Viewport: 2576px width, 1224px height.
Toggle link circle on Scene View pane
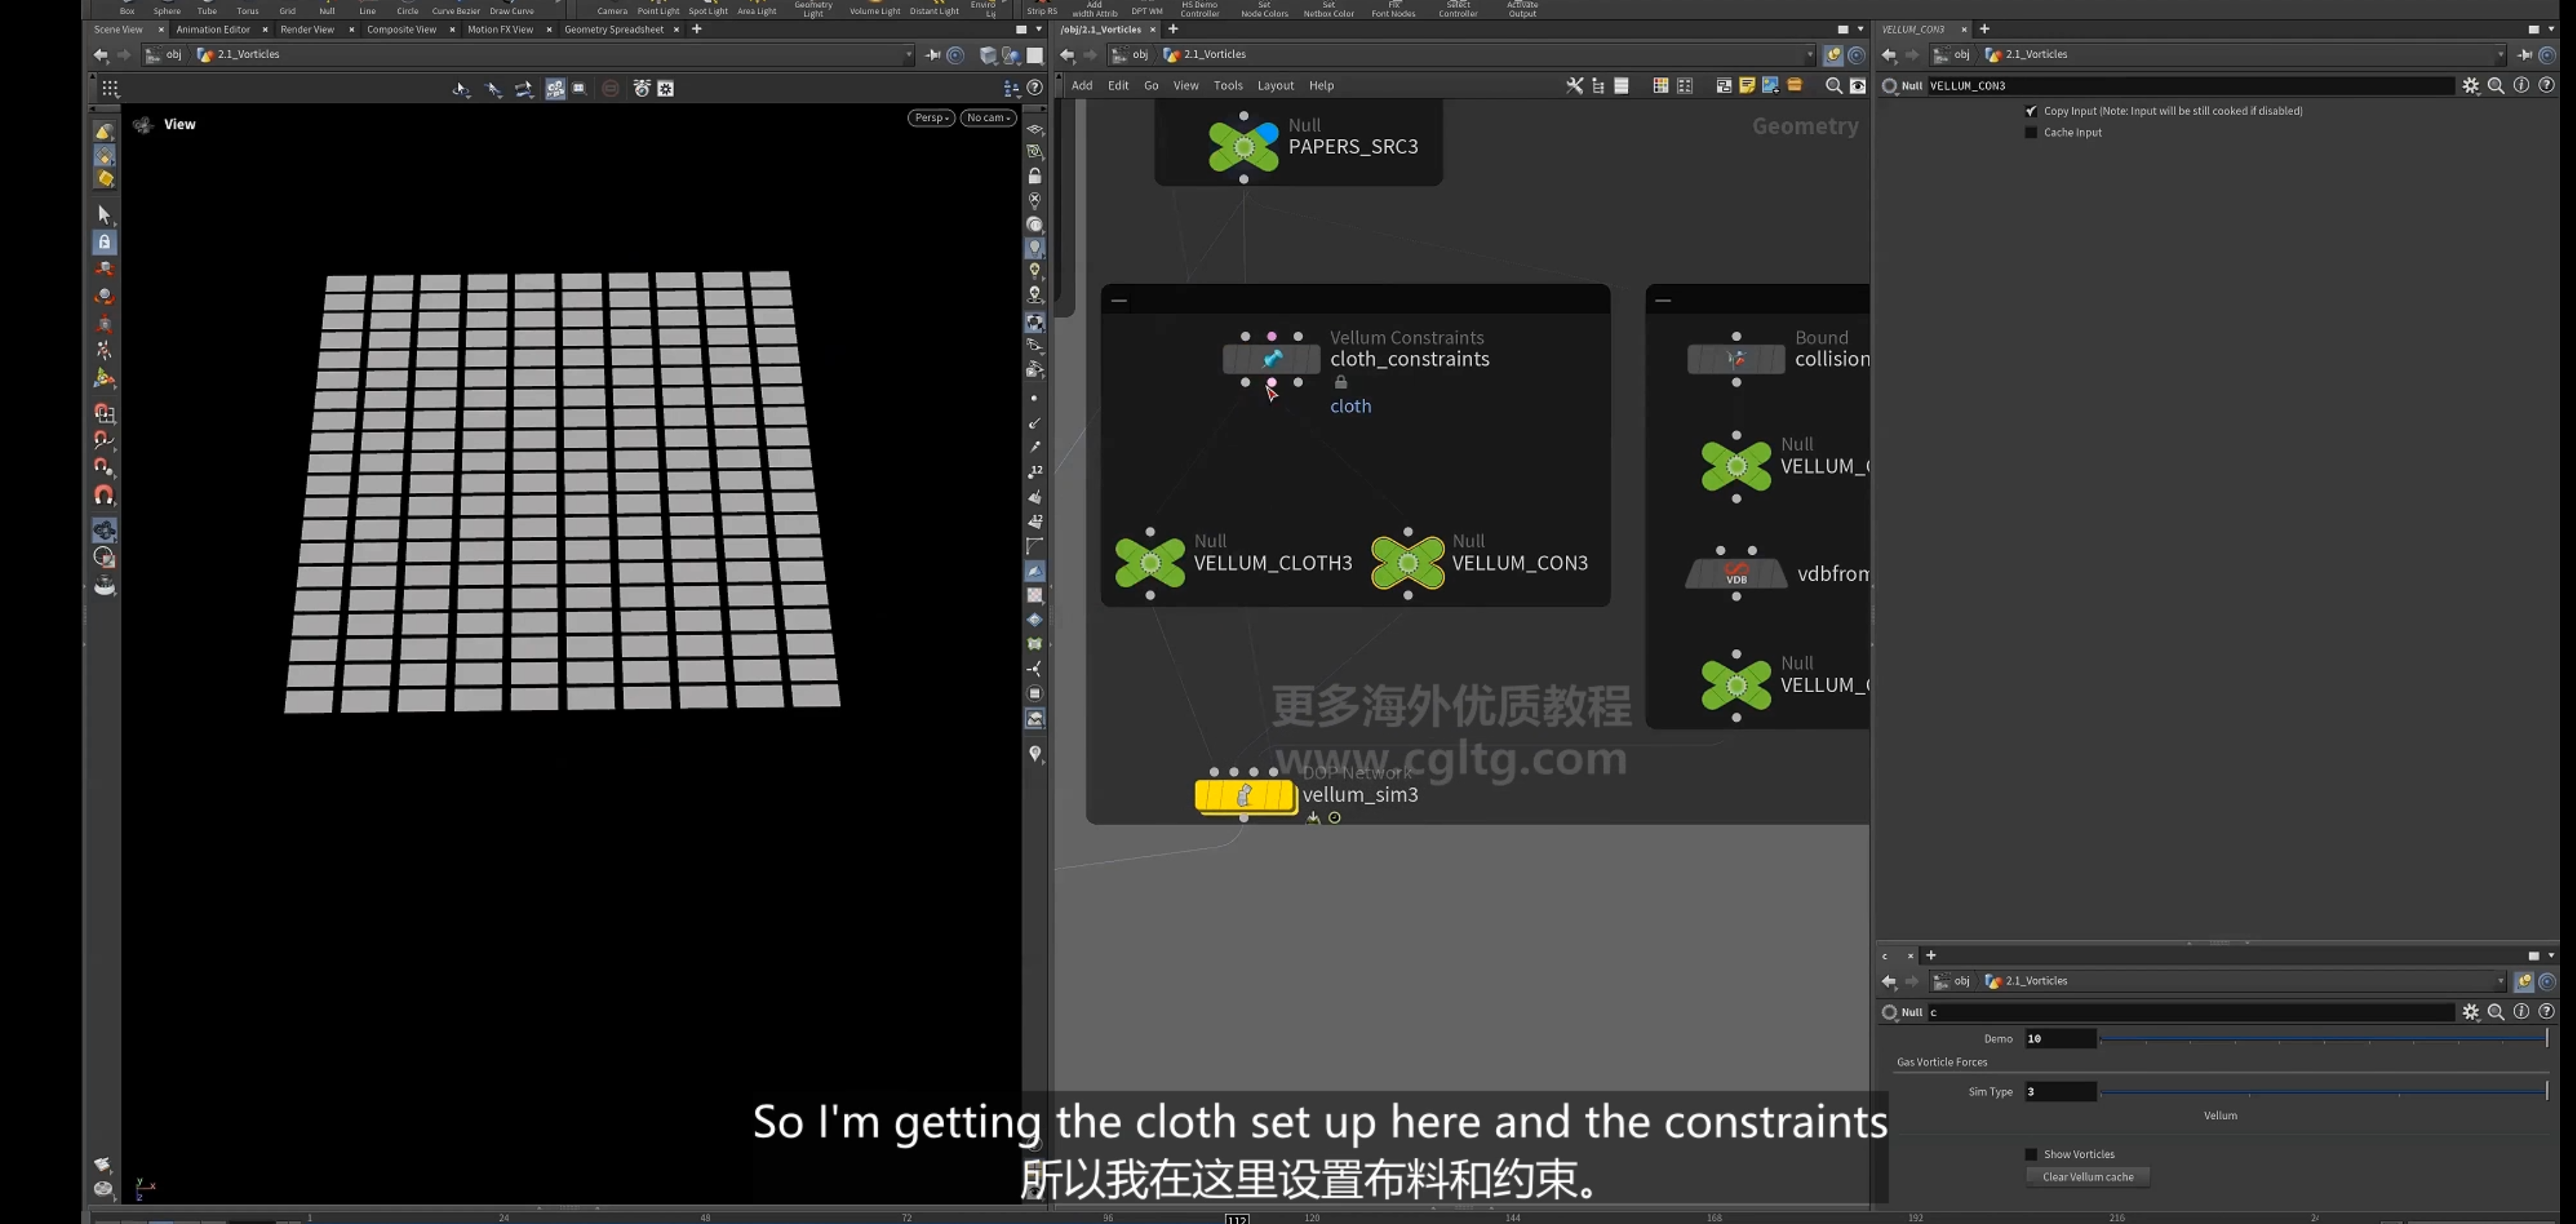[x=955, y=55]
